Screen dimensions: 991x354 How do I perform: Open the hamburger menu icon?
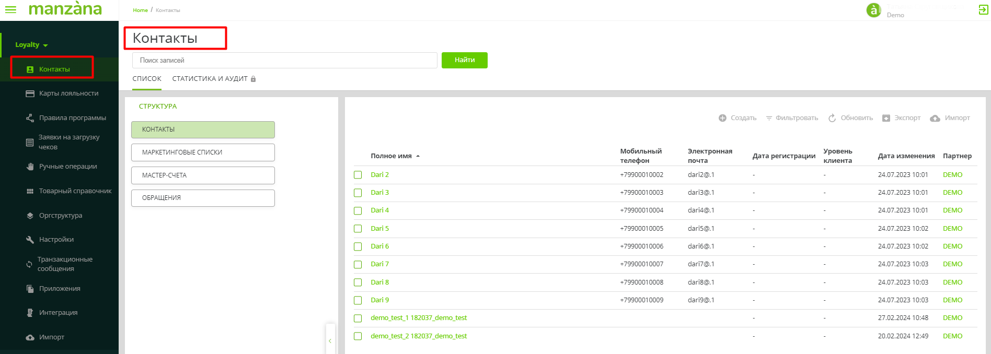click(x=10, y=9)
